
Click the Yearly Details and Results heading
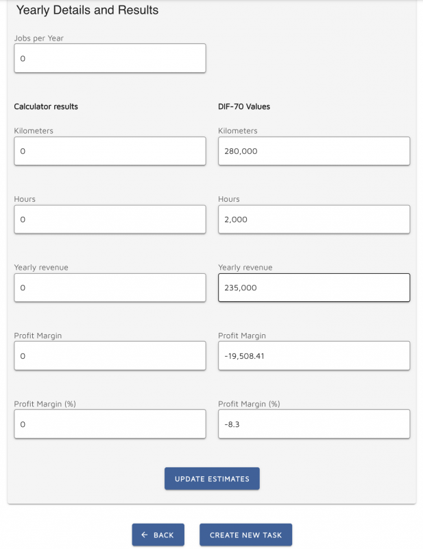(x=88, y=10)
